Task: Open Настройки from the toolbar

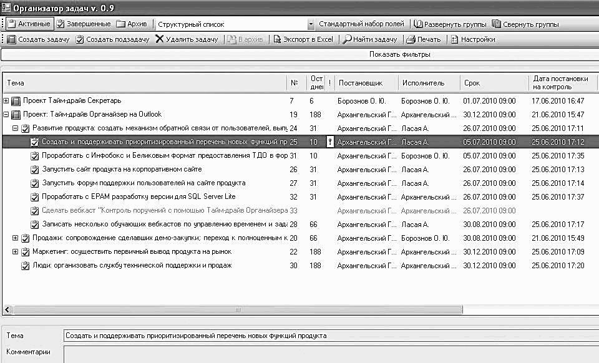Action: tap(473, 39)
